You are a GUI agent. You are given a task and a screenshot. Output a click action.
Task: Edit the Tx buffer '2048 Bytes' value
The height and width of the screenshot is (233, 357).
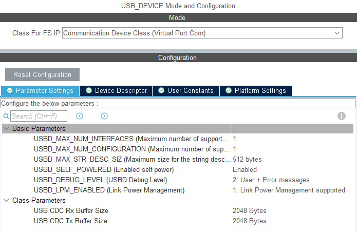coord(249,221)
